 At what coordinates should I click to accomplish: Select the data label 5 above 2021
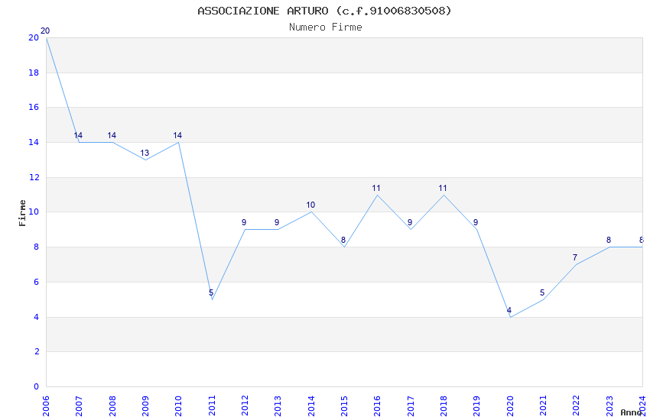(542, 293)
